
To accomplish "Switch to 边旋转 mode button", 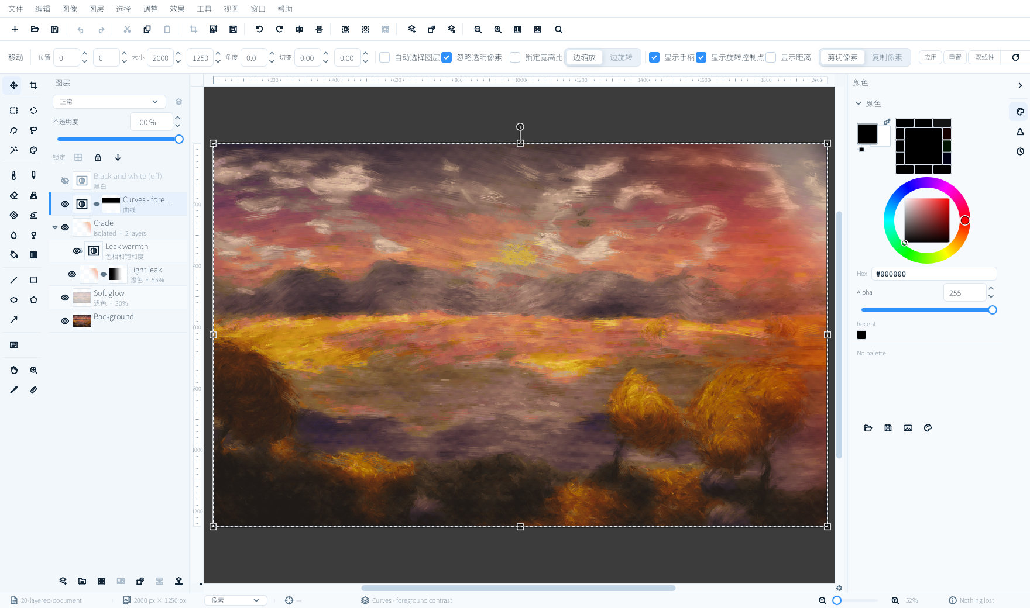I will tap(621, 57).
